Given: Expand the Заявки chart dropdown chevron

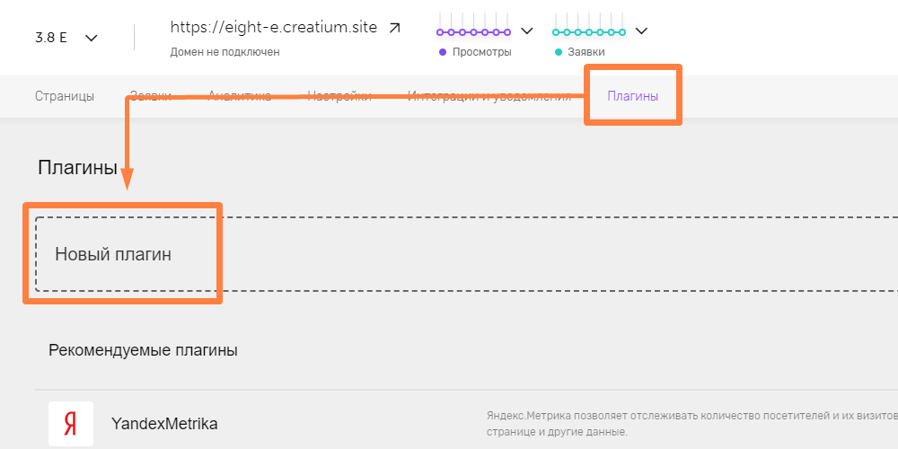Looking at the screenshot, I should pos(641,31).
